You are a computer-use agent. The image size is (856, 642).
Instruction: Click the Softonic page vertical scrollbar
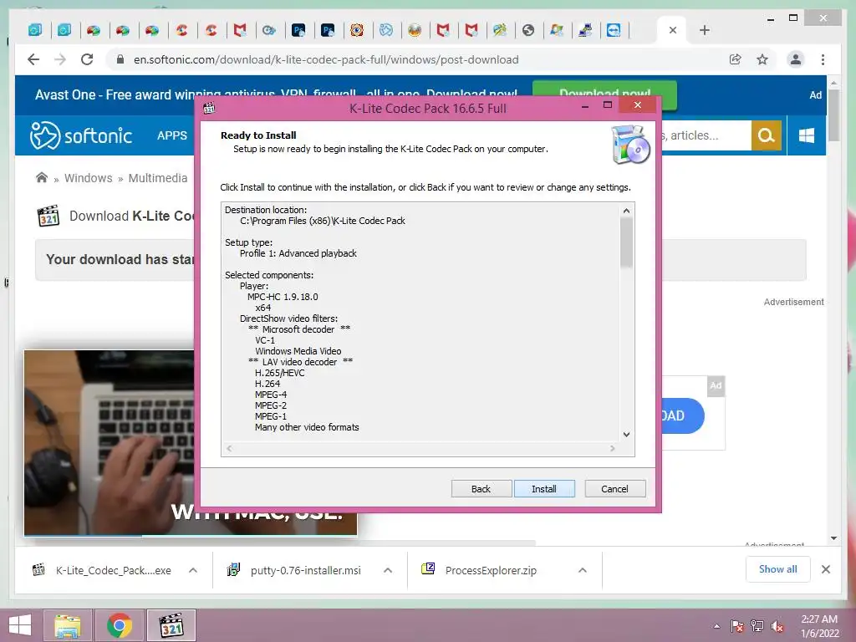point(833,115)
